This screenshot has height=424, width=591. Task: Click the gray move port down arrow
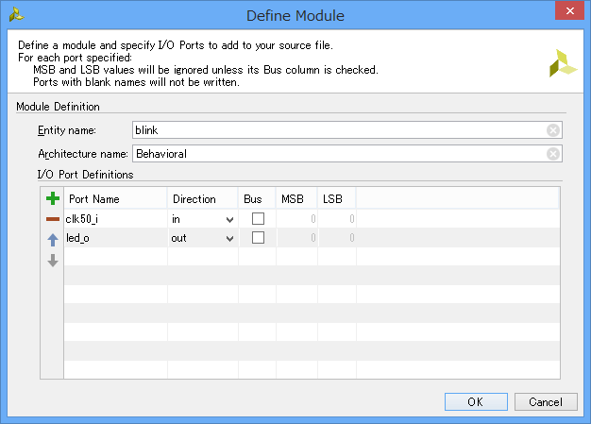(x=53, y=260)
